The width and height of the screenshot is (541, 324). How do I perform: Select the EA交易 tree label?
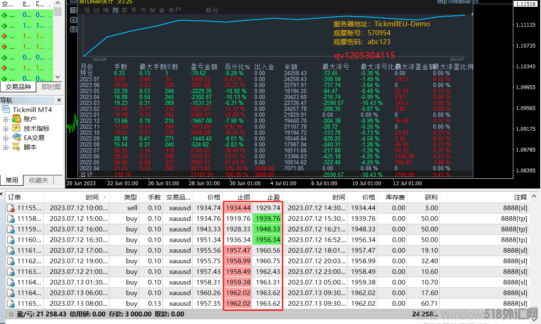coord(34,138)
